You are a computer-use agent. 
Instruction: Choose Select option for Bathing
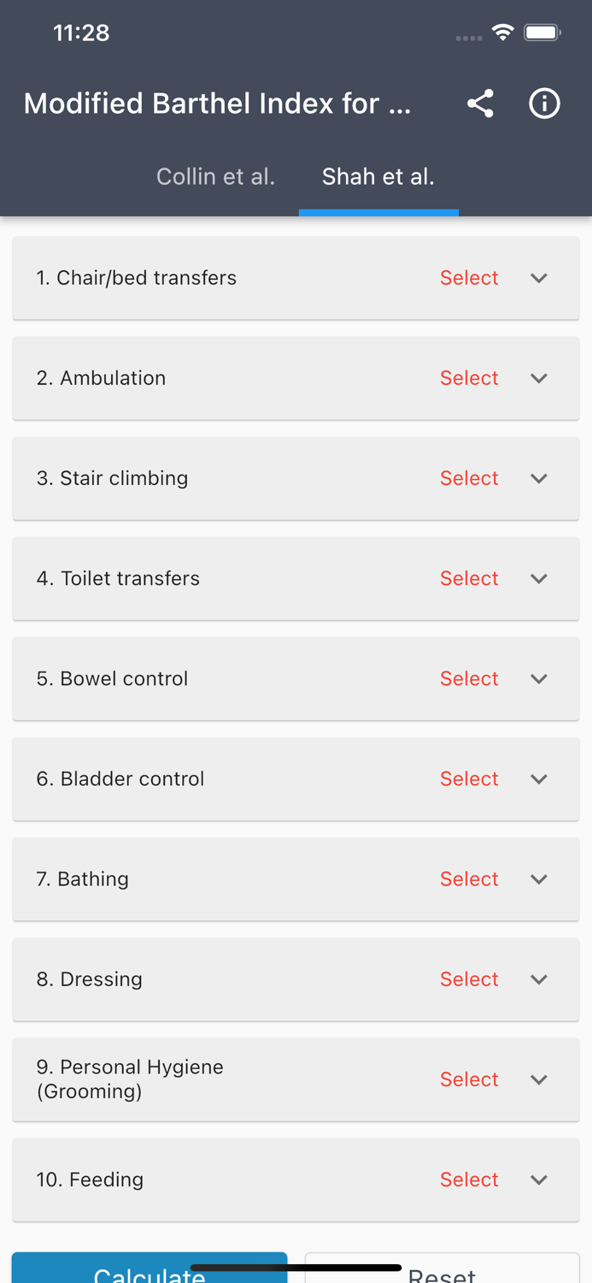point(469,878)
